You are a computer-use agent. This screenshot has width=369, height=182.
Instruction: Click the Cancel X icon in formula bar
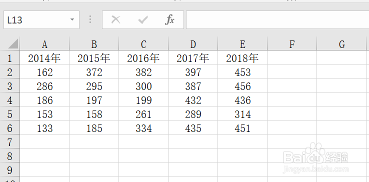[x=116, y=20]
